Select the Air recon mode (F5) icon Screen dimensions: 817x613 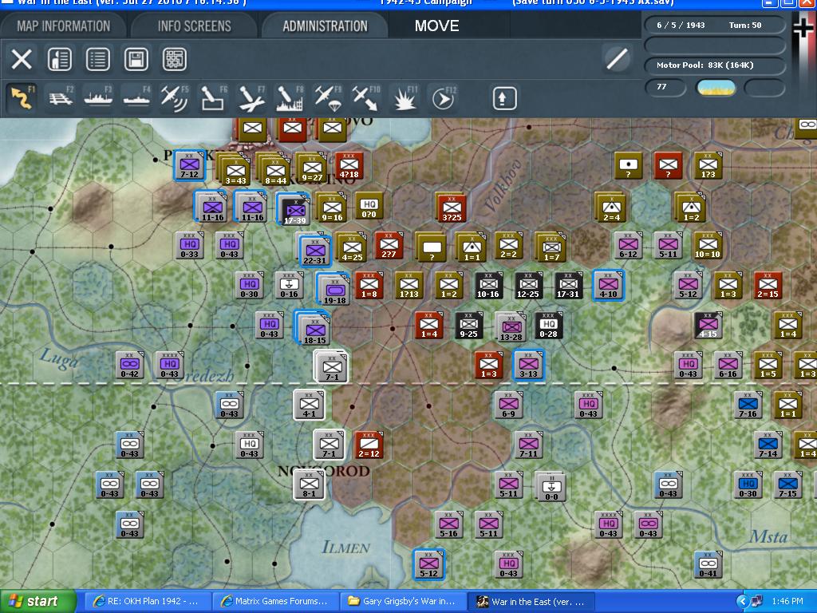(175, 97)
